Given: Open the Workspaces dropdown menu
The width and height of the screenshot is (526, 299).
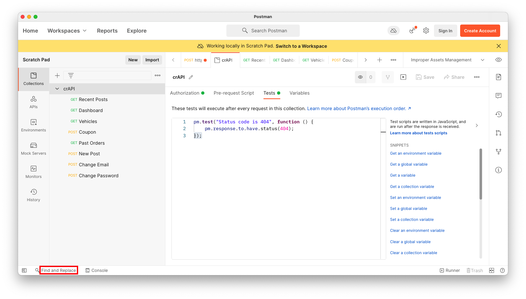Looking at the screenshot, I should coord(67,31).
